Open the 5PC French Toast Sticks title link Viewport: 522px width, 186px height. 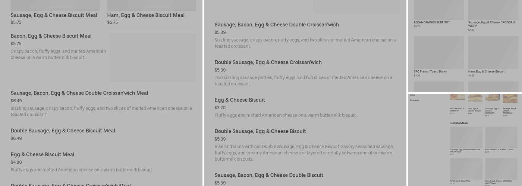point(430,71)
